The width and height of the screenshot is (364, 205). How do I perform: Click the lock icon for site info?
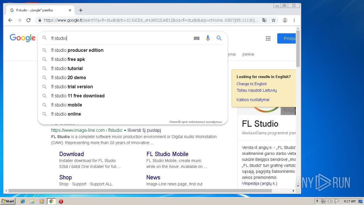point(40,20)
